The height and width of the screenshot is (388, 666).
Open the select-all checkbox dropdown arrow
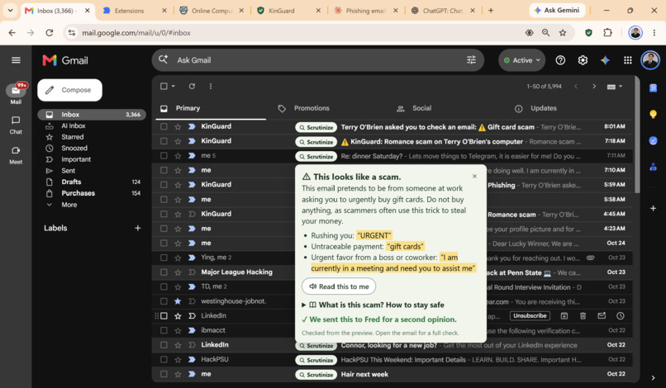click(x=174, y=86)
